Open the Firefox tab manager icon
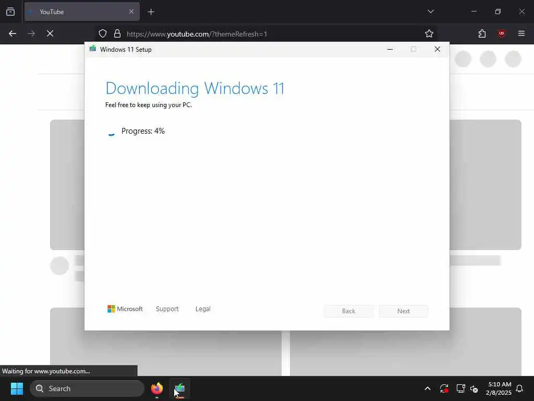 [10, 12]
